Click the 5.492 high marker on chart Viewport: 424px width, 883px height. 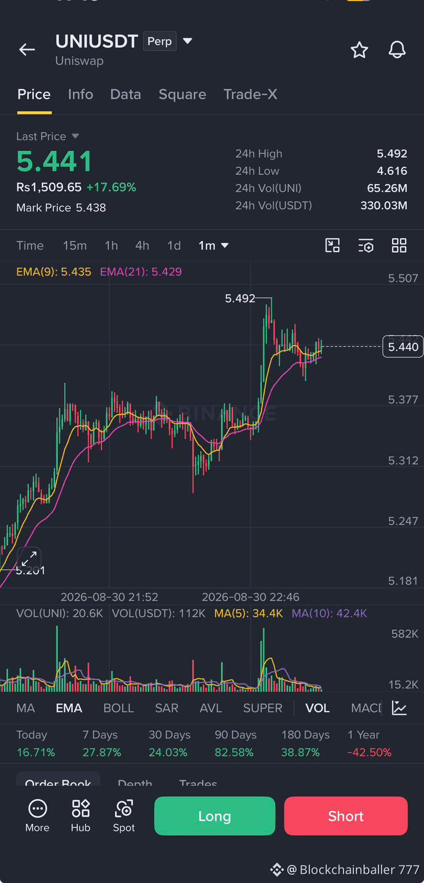pyautogui.click(x=240, y=298)
